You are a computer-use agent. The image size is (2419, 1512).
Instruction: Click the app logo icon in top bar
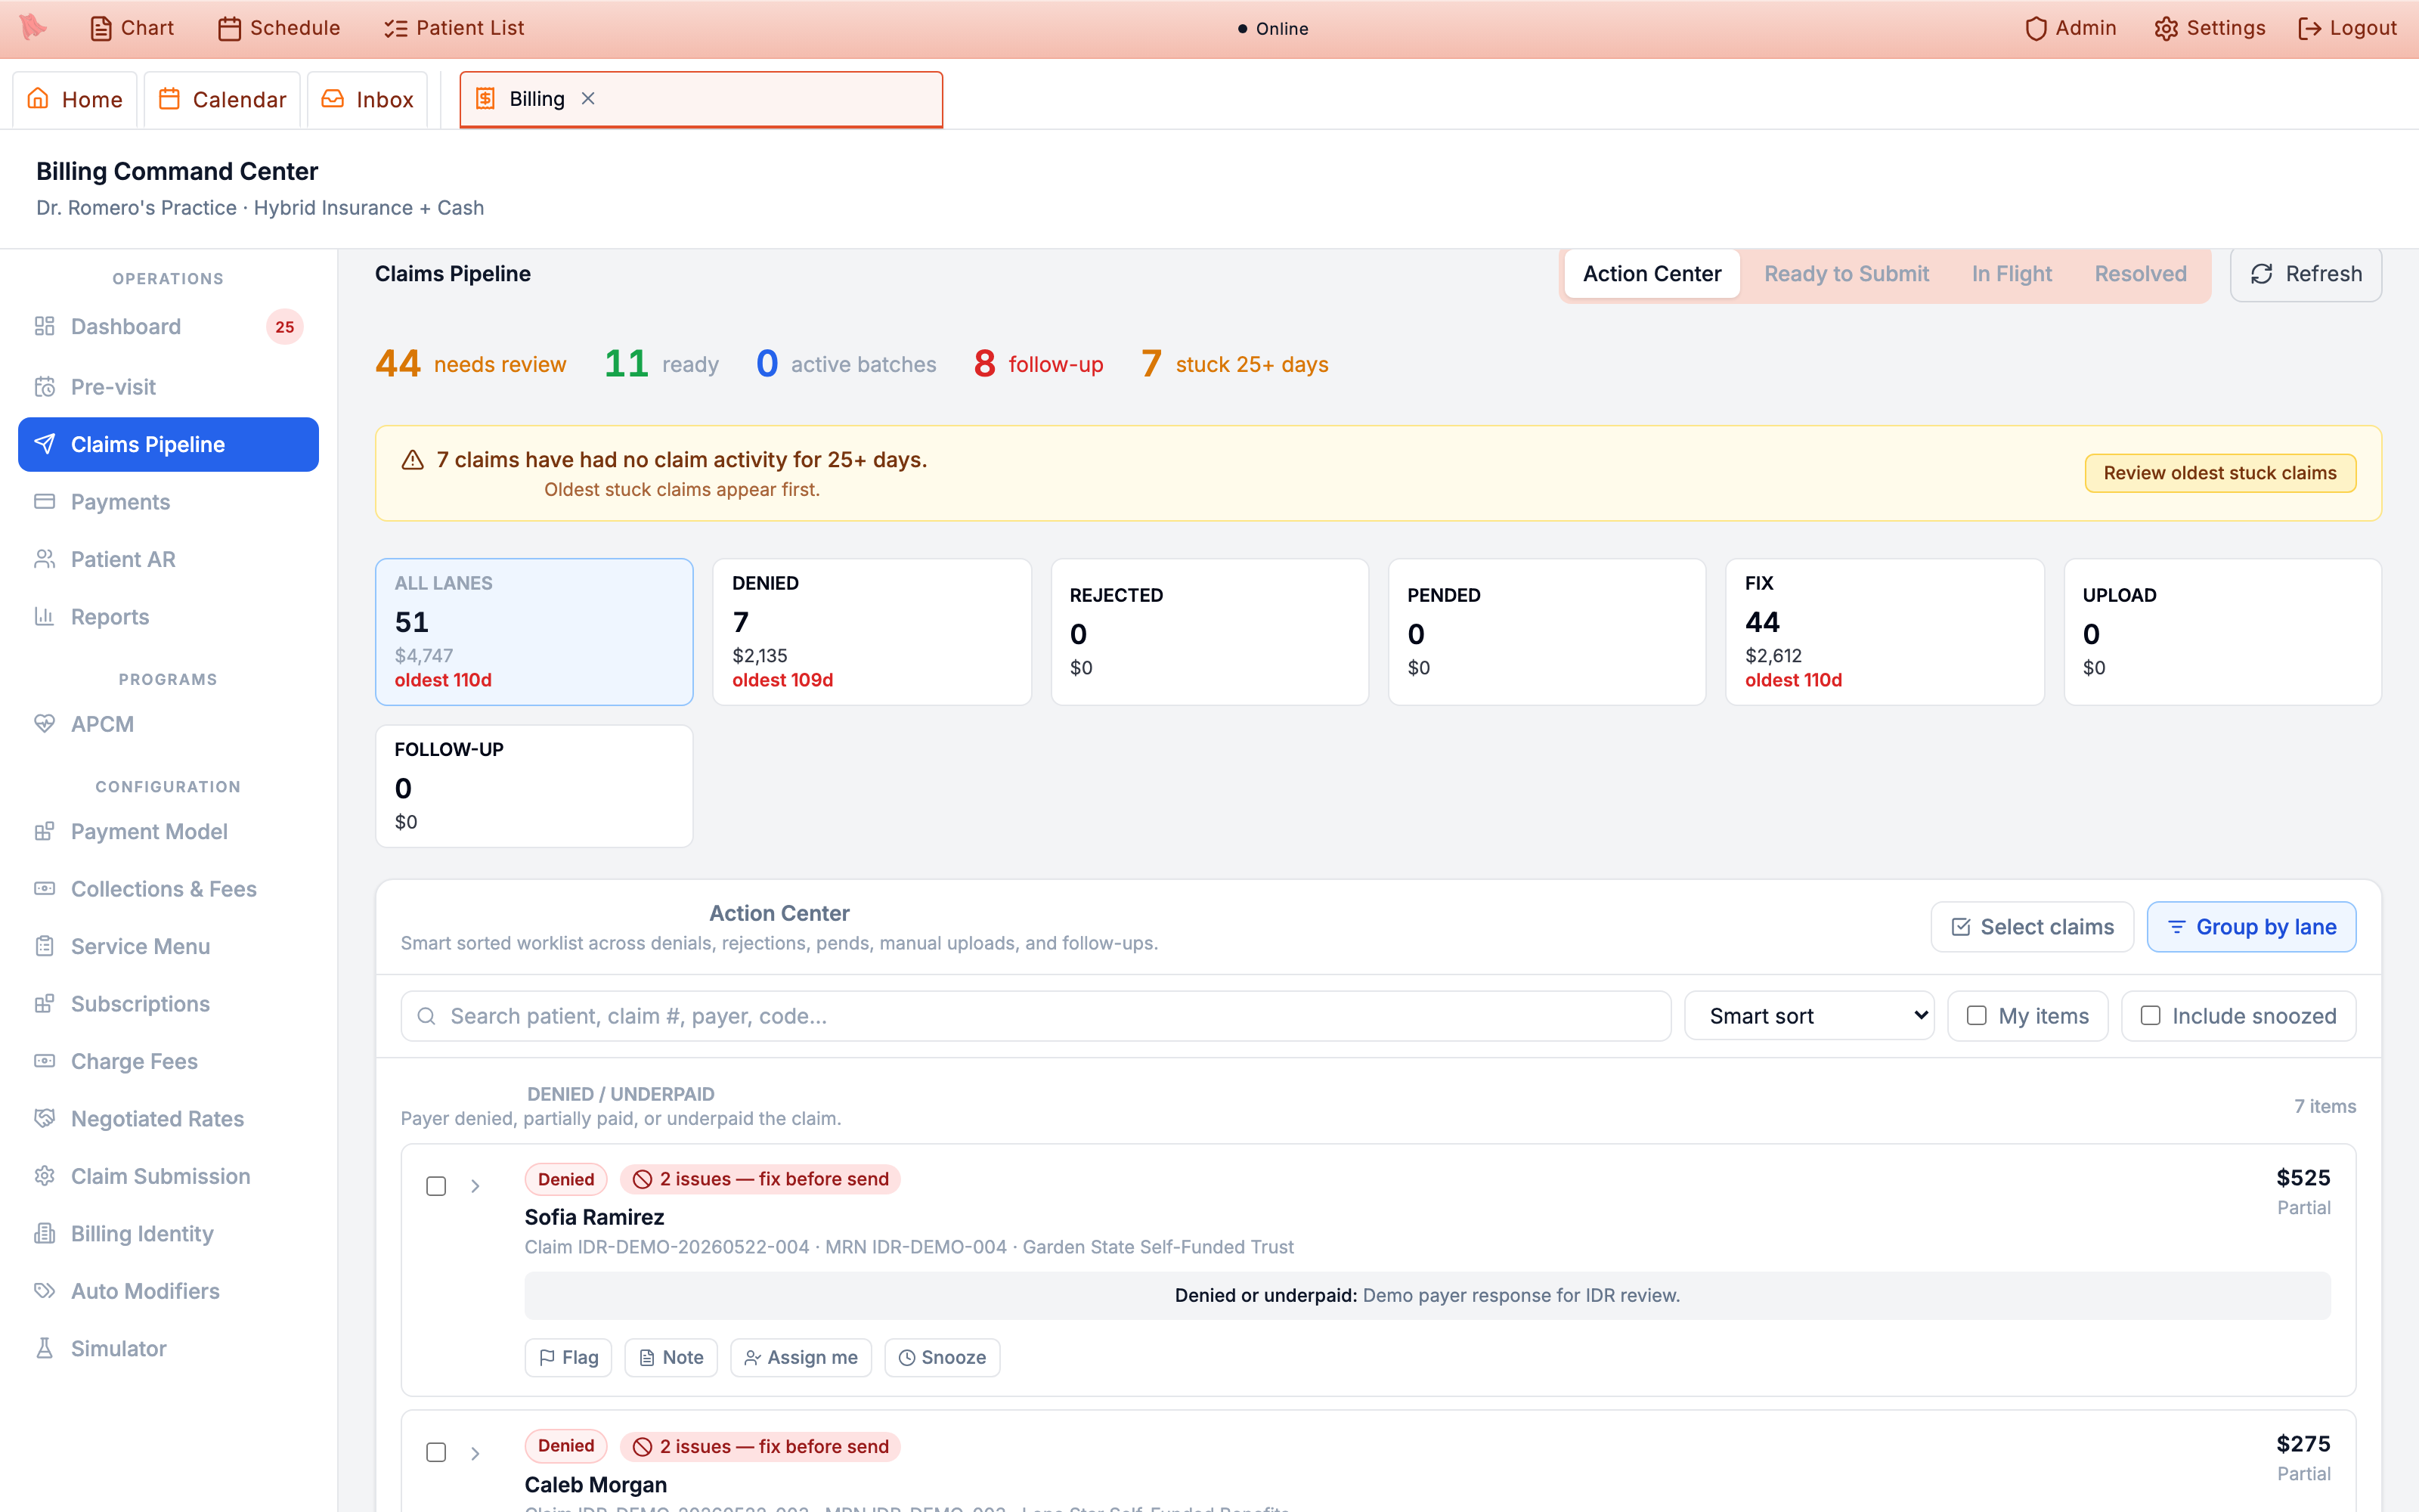tap(33, 27)
